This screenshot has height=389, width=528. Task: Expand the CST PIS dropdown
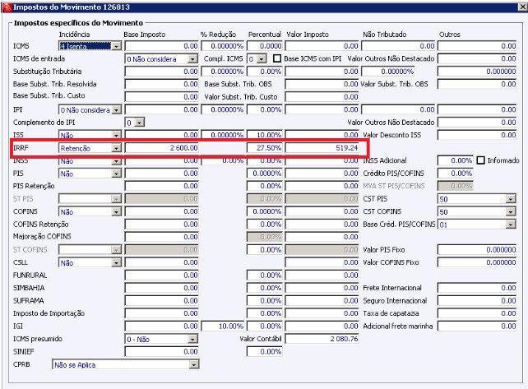point(511,199)
